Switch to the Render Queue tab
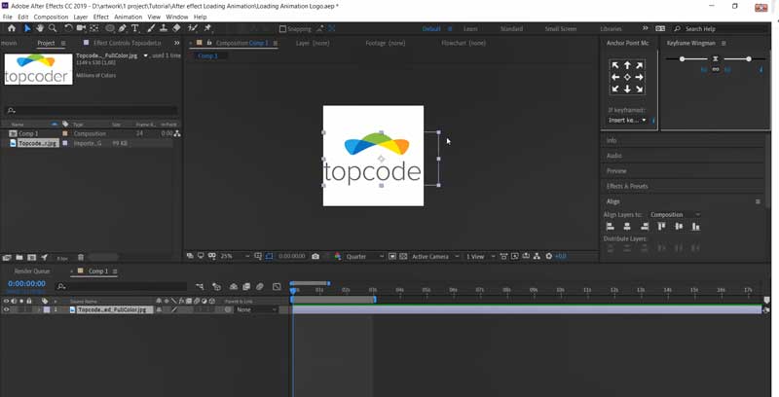This screenshot has width=779, height=397. [32, 271]
